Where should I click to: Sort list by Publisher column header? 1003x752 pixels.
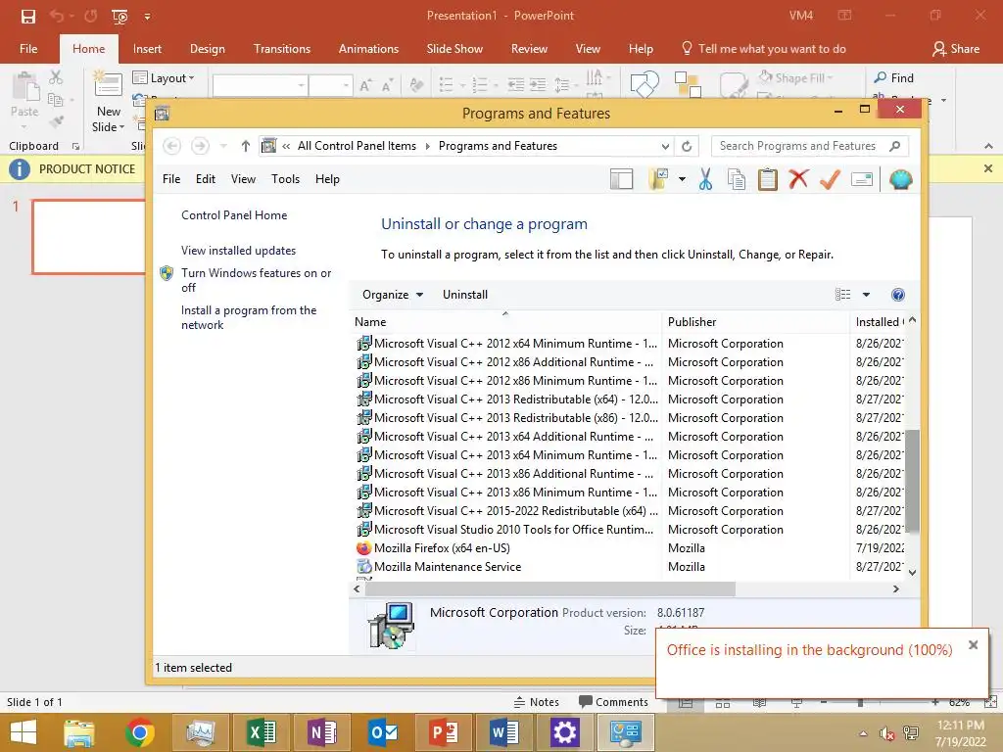pyautogui.click(x=755, y=321)
